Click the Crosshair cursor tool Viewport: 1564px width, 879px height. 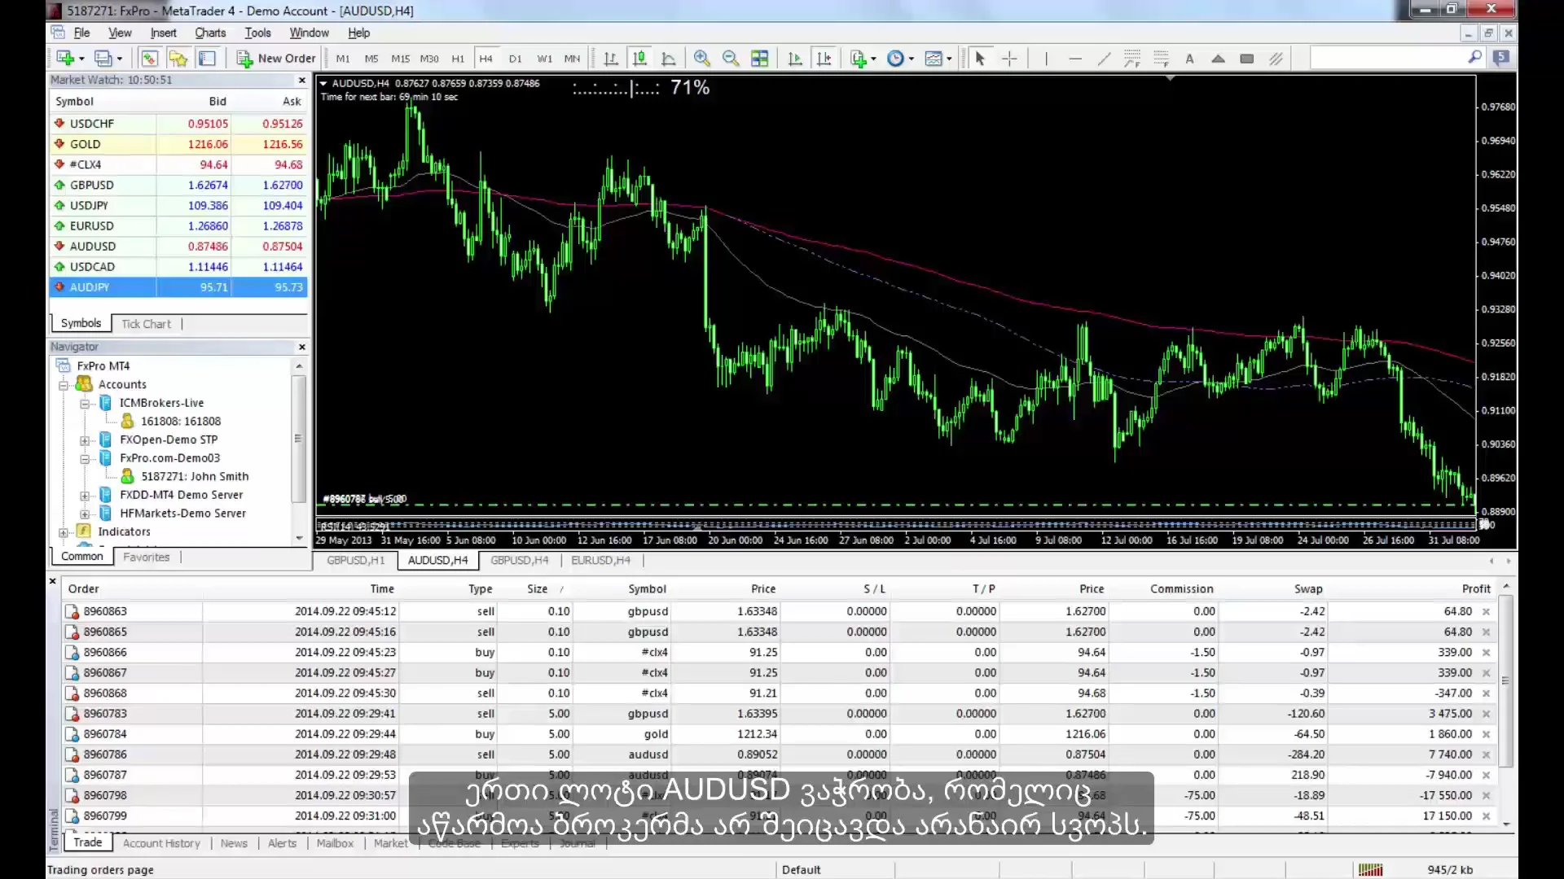(x=1010, y=58)
